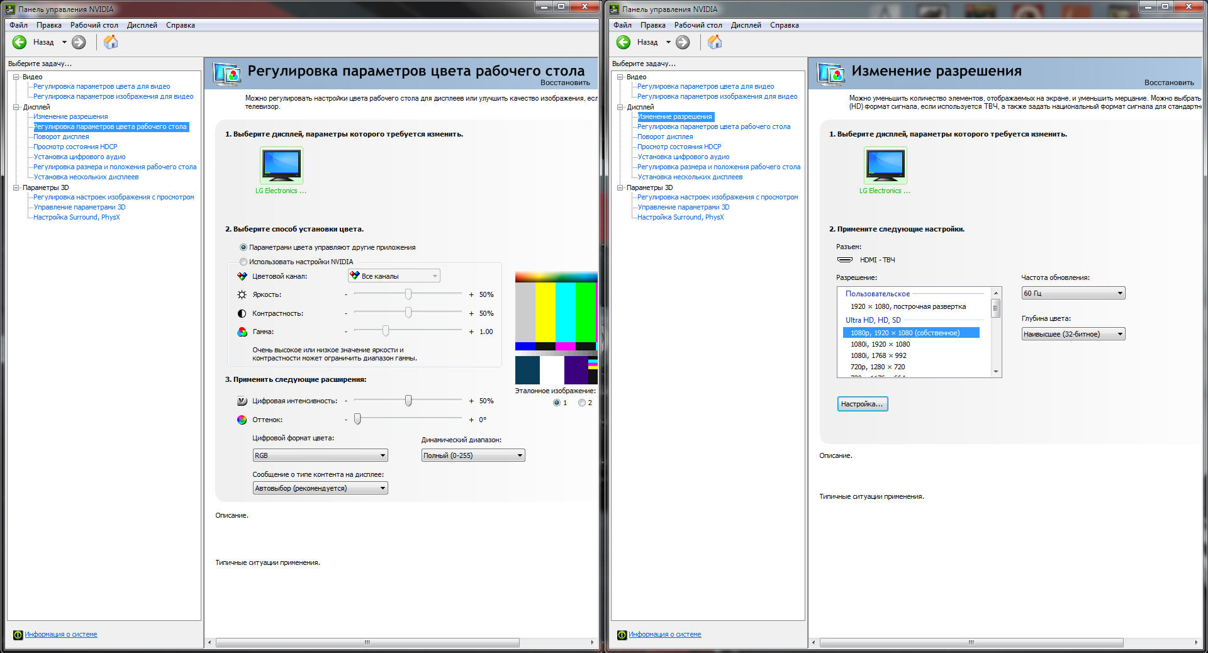Click the plus sign of the Оттенок slider

tap(471, 420)
